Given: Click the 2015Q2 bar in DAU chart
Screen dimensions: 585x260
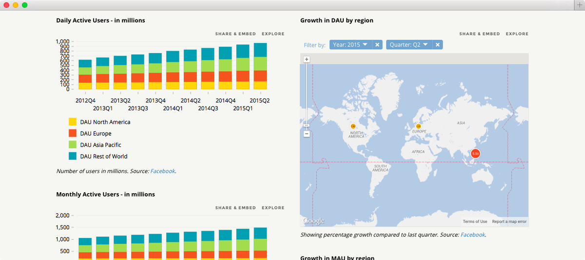Looking at the screenshot, I should [x=260, y=66].
